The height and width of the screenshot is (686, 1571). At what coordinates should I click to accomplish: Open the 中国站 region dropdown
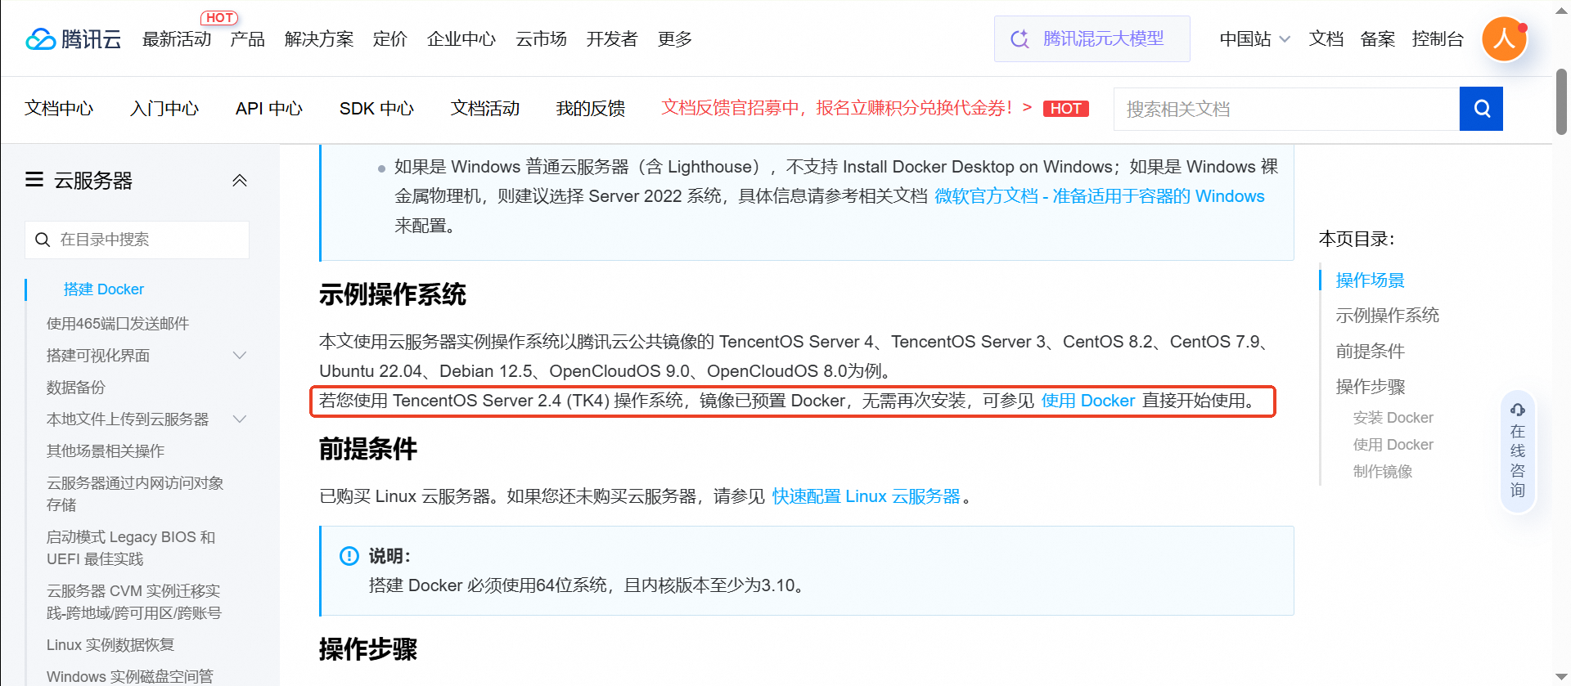[1254, 39]
